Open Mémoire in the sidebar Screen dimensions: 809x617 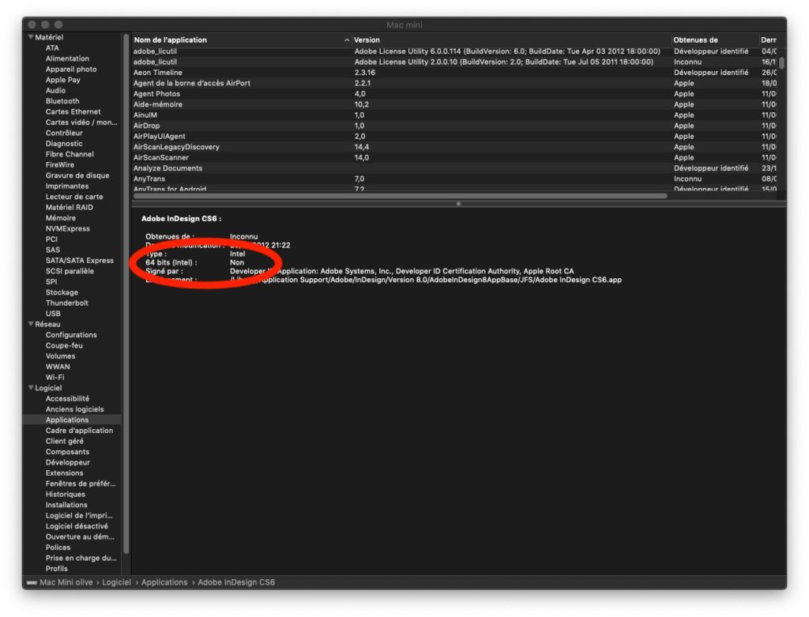pyautogui.click(x=60, y=218)
